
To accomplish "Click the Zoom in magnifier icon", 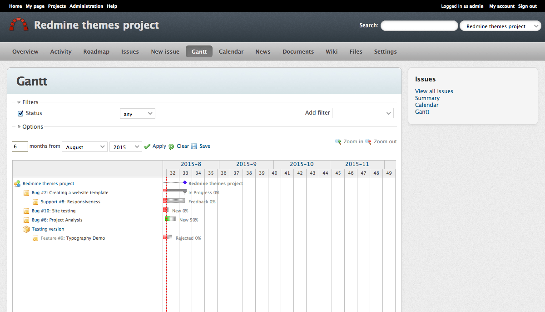I will click(x=338, y=141).
